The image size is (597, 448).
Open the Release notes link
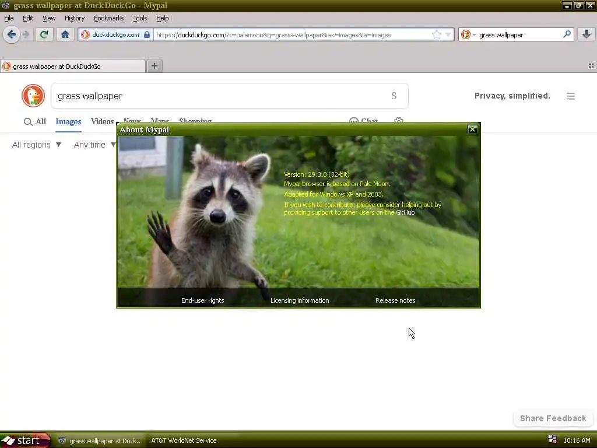pos(395,300)
